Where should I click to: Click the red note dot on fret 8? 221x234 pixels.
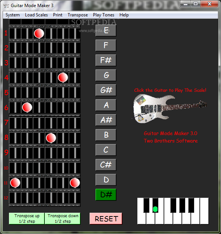51,138
